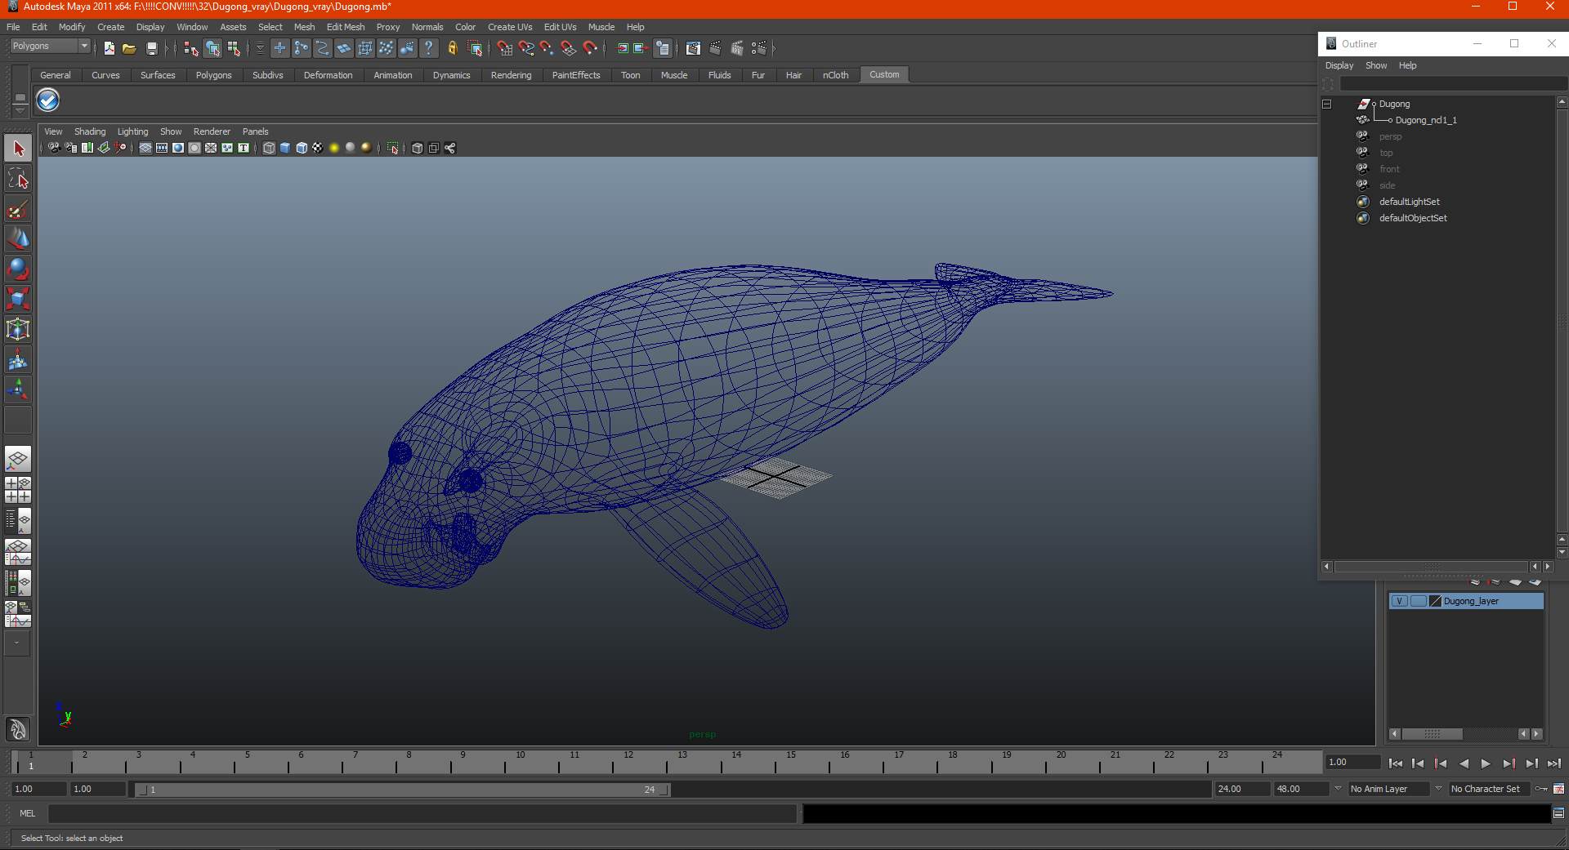Switch to the Custom shelf tab
Screen dimensions: 1569x850
pyautogui.click(x=884, y=74)
